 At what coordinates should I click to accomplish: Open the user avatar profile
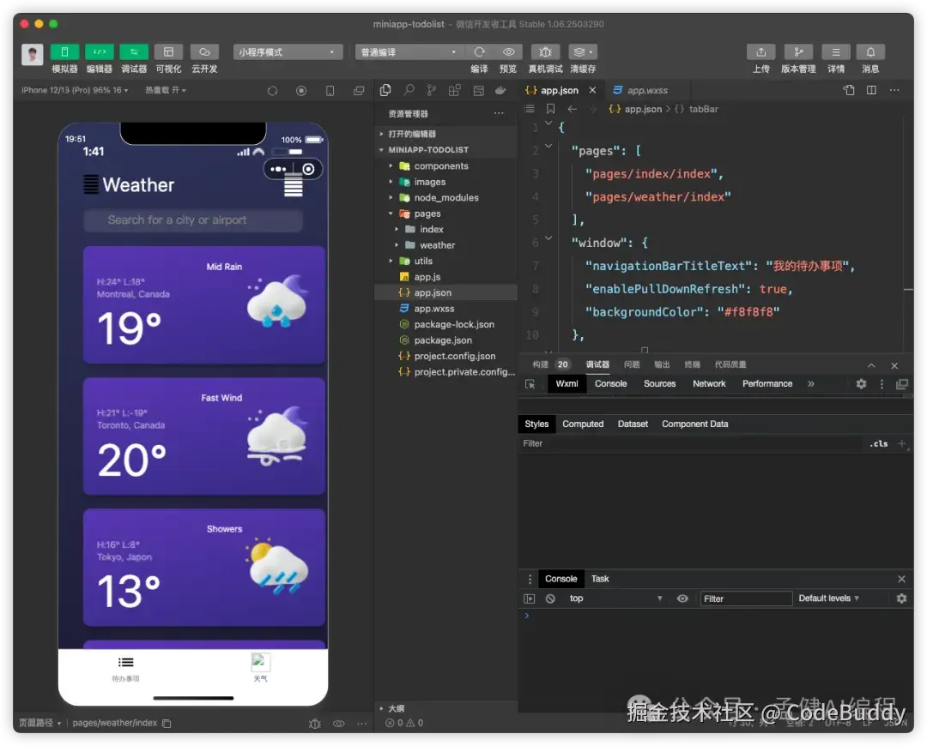33,54
